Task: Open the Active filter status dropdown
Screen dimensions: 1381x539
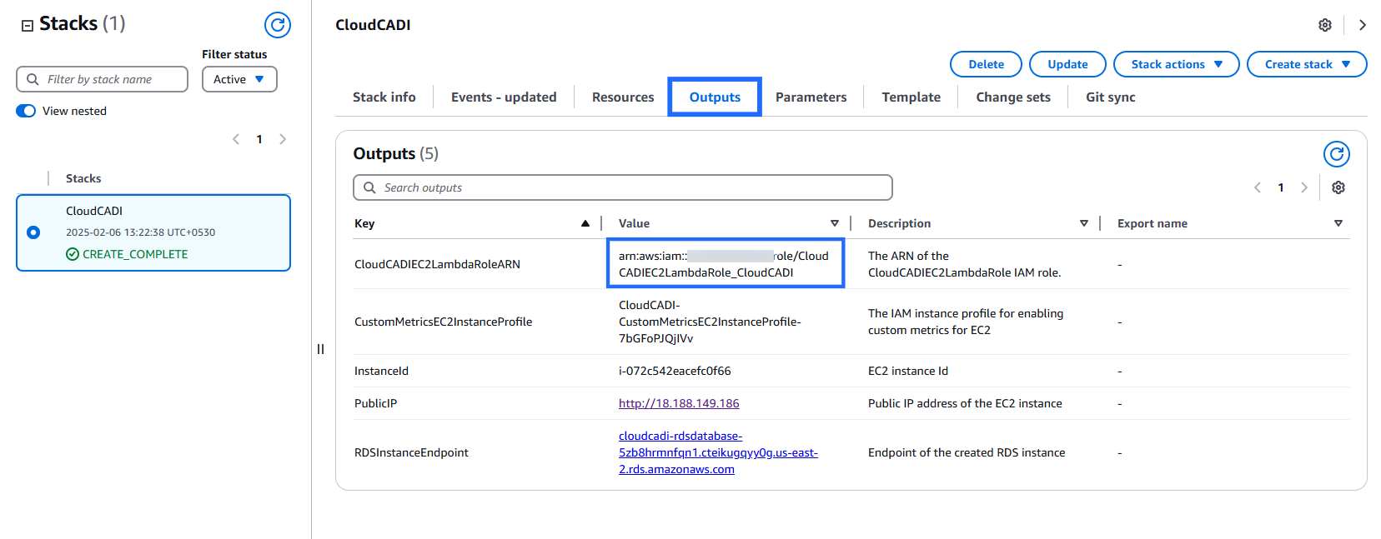Action: click(239, 79)
